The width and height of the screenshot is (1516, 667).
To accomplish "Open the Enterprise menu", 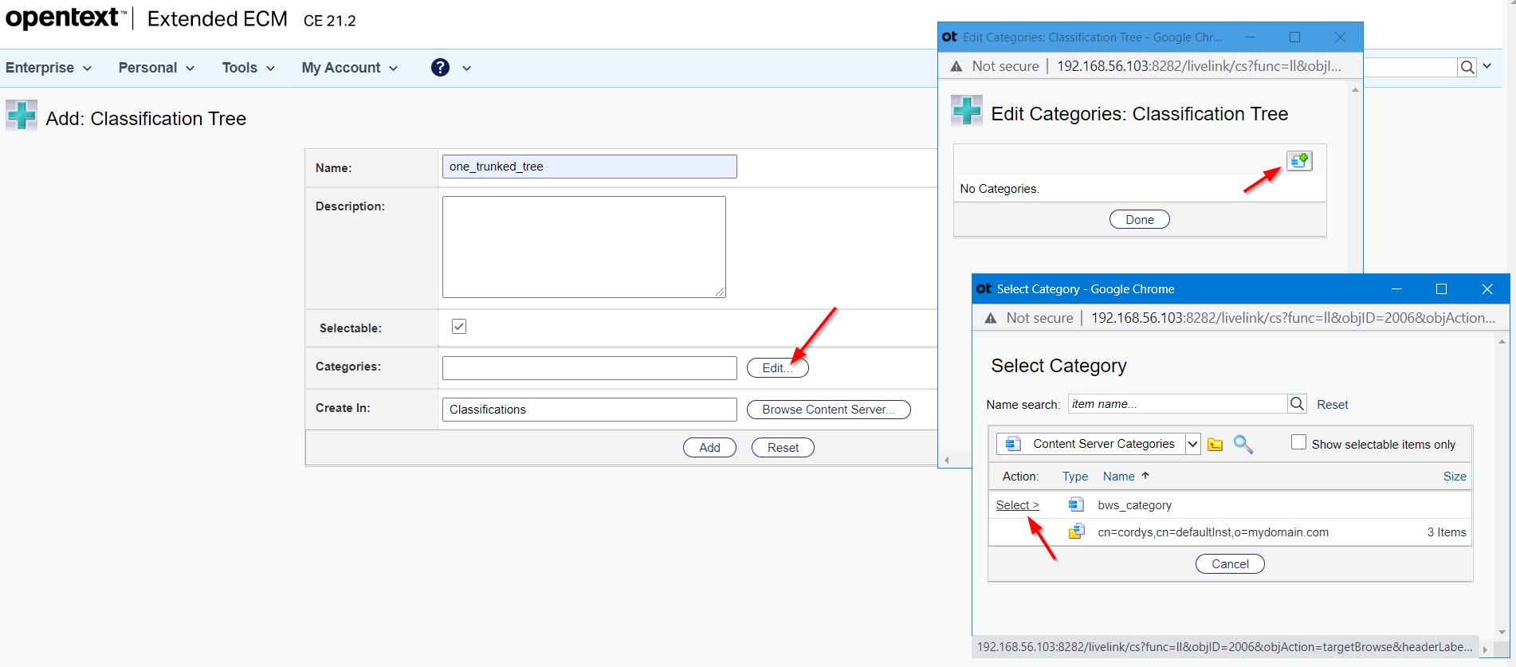I will 48,68.
